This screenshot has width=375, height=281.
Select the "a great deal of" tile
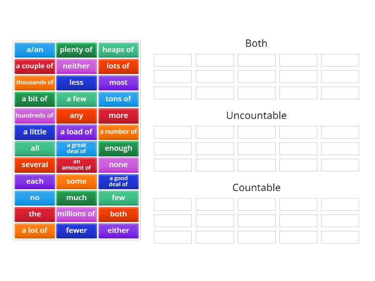click(x=76, y=148)
